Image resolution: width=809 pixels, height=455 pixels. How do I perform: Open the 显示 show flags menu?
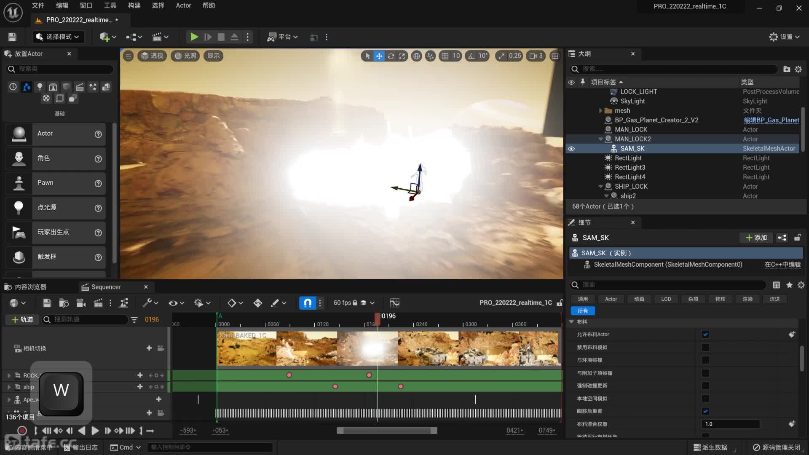(x=214, y=56)
